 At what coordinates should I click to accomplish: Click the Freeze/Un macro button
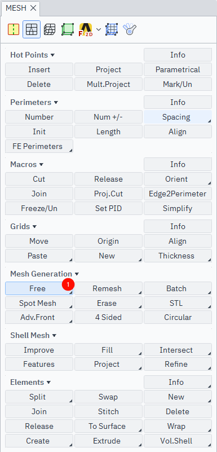[x=39, y=208]
